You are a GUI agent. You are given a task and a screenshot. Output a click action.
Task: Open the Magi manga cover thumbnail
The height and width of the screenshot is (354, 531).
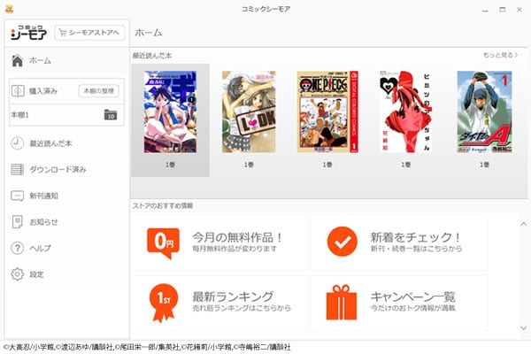[170, 112]
